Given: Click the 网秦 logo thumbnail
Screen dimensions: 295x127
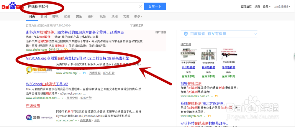Looking at the screenshot, I should coord(39,118).
